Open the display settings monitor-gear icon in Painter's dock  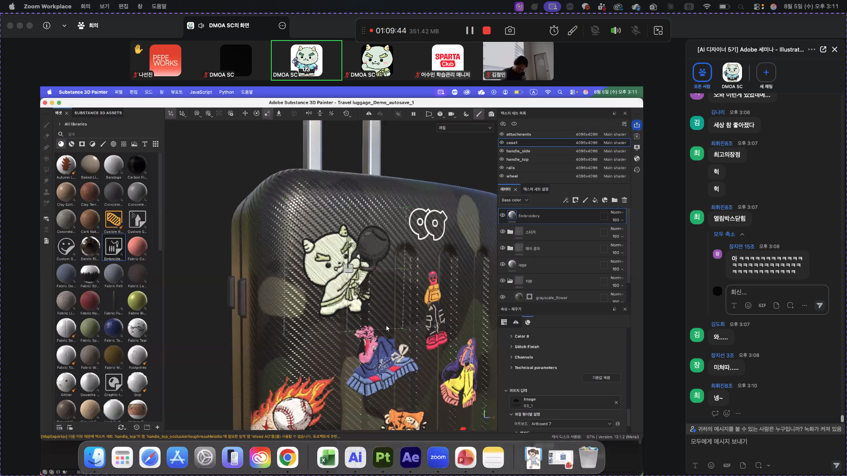pos(637,147)
